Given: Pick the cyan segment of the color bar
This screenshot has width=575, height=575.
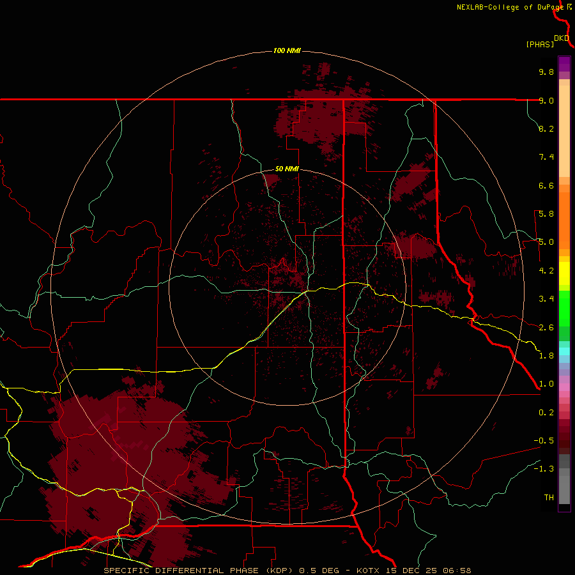Looking at the screenshot, I should [564, 351].
